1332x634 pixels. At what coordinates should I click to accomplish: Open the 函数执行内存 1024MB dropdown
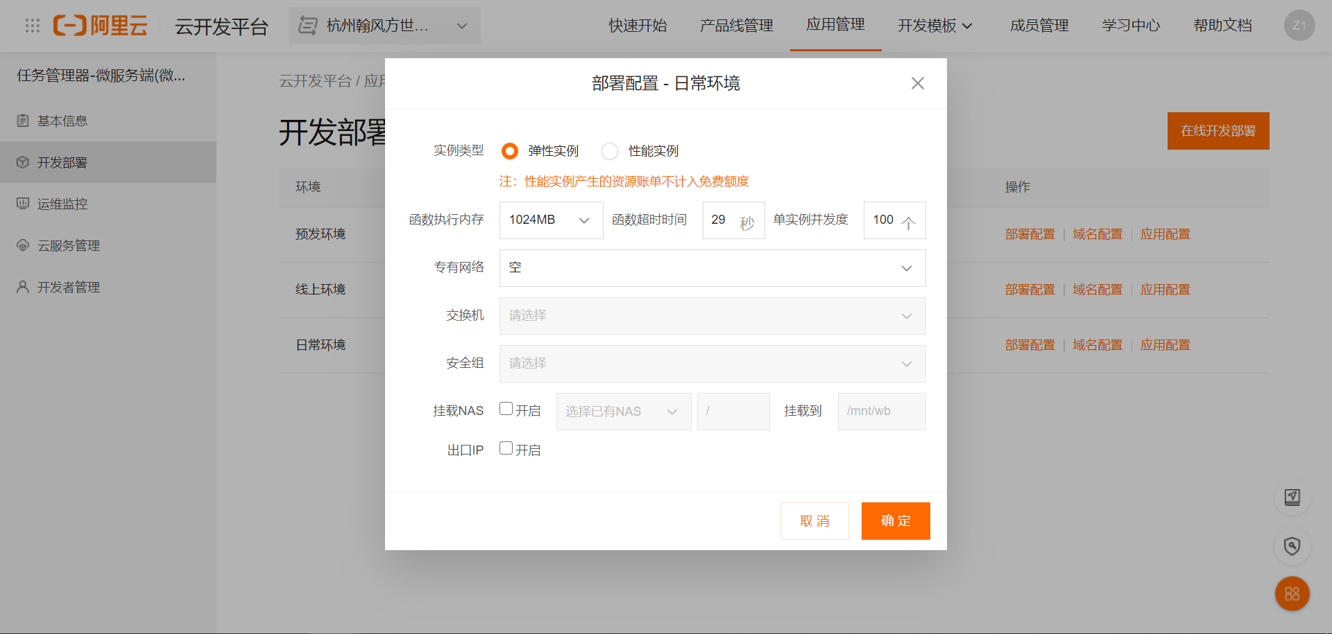[x=551, y=220]
